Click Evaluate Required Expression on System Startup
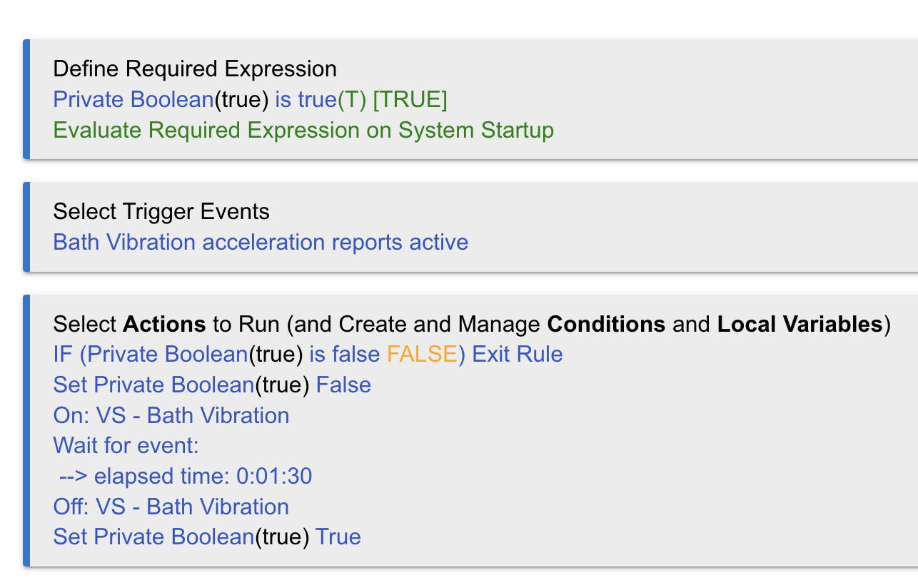This screenshot has width=918, height=585. point(303,131)
